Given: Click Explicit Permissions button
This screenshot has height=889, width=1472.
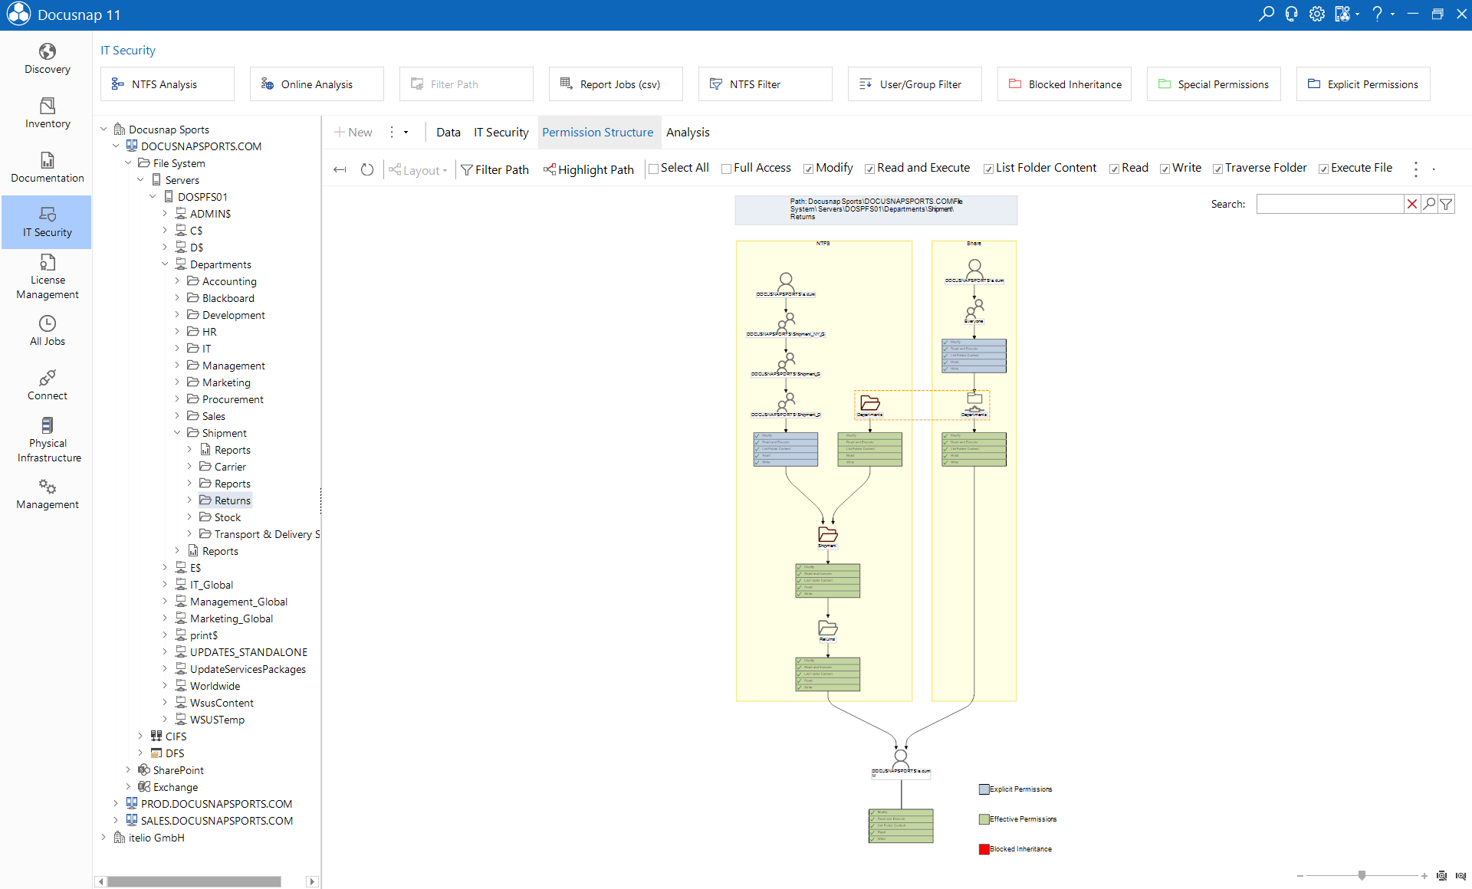Looking at the screenshot, I should tap(1363, 84).
